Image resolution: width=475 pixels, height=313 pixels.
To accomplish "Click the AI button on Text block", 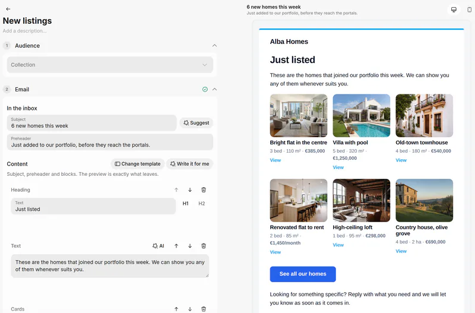I will pyautogui.click(x=159, y=246).
